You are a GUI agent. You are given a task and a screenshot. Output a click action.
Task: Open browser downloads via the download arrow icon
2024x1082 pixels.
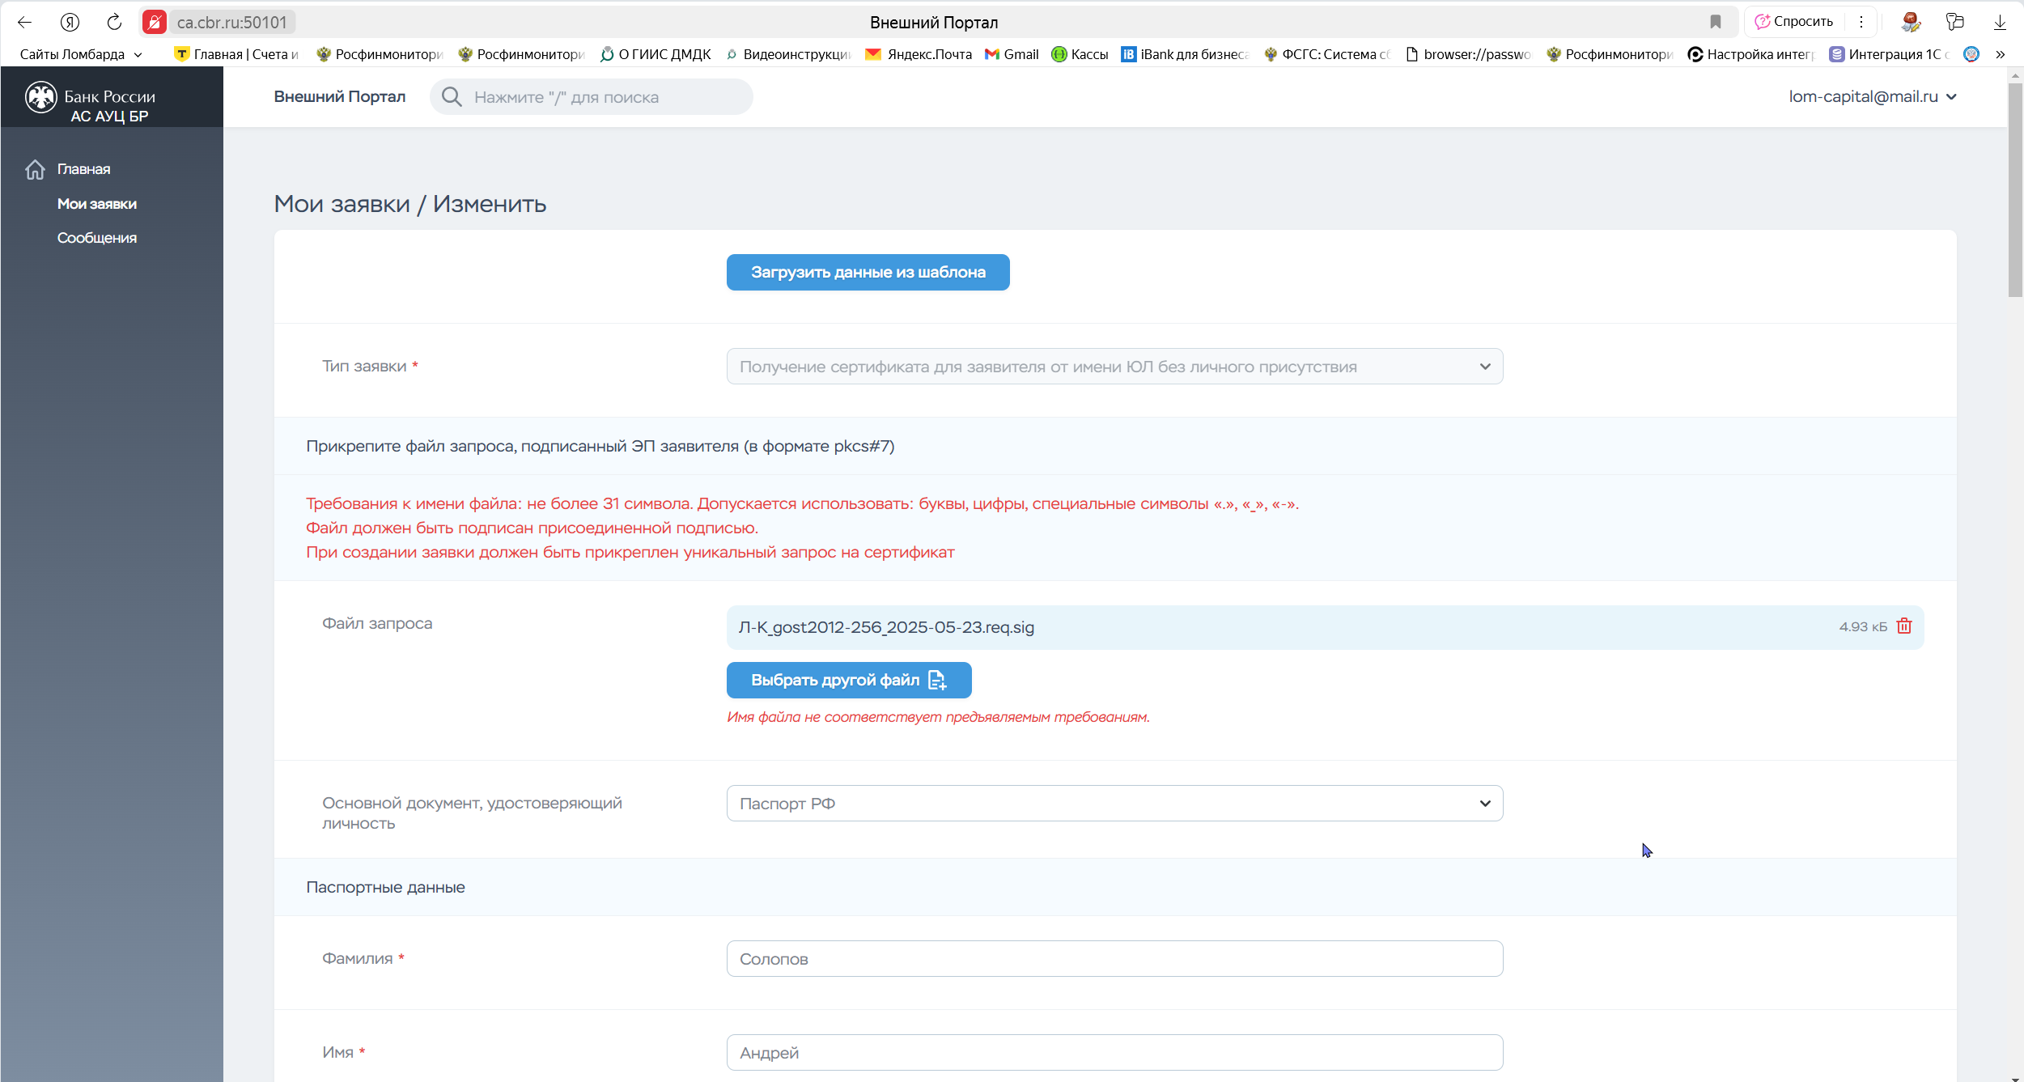coord(2000,23)
